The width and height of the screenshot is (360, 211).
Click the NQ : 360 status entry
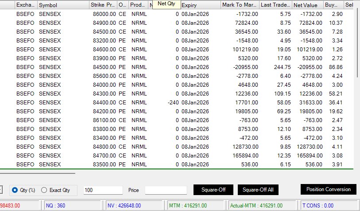(55, 206)
